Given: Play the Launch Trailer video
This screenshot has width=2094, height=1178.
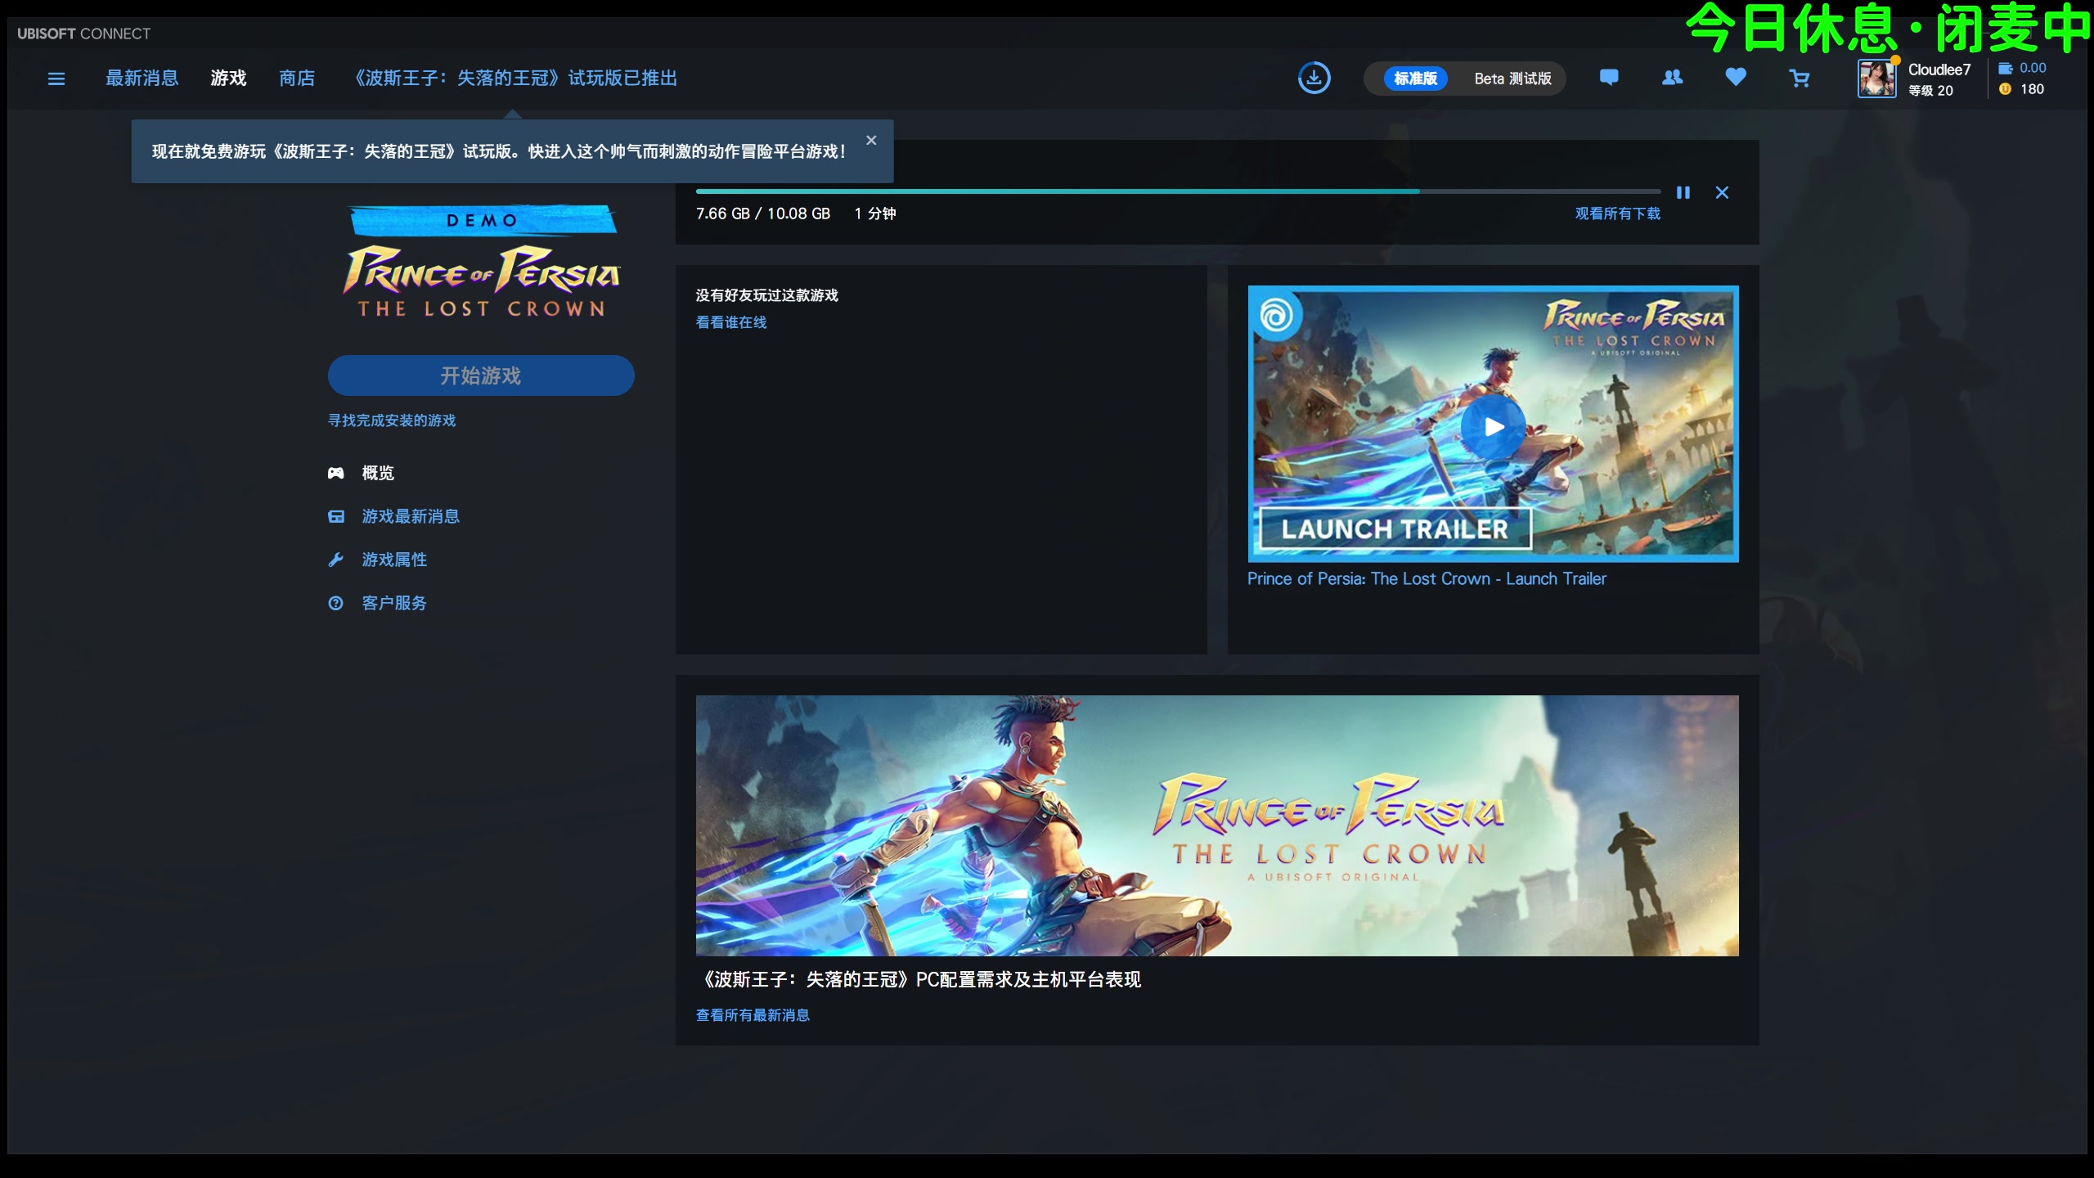Looking at the screenshot, I should tap(1494, 426).
